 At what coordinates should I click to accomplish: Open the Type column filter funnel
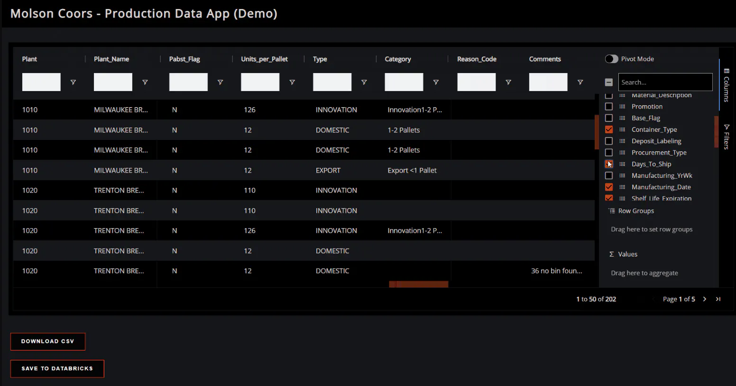coord(364,82)
